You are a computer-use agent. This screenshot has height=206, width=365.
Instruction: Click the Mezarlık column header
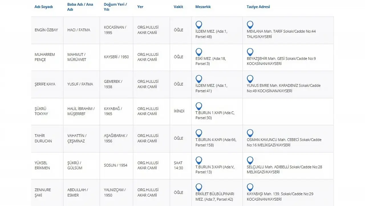click(203, 7)
